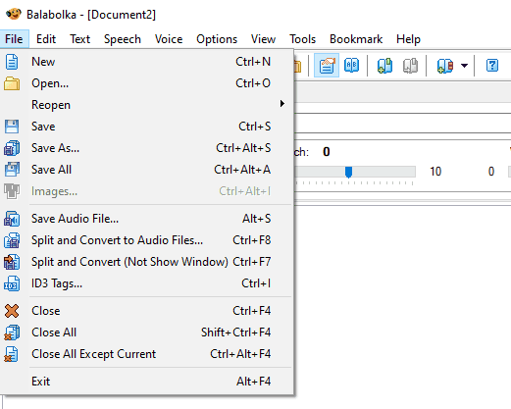Open the Help menu
The height and width of the screenshot is (409, 511).
[x=408, y=39]
